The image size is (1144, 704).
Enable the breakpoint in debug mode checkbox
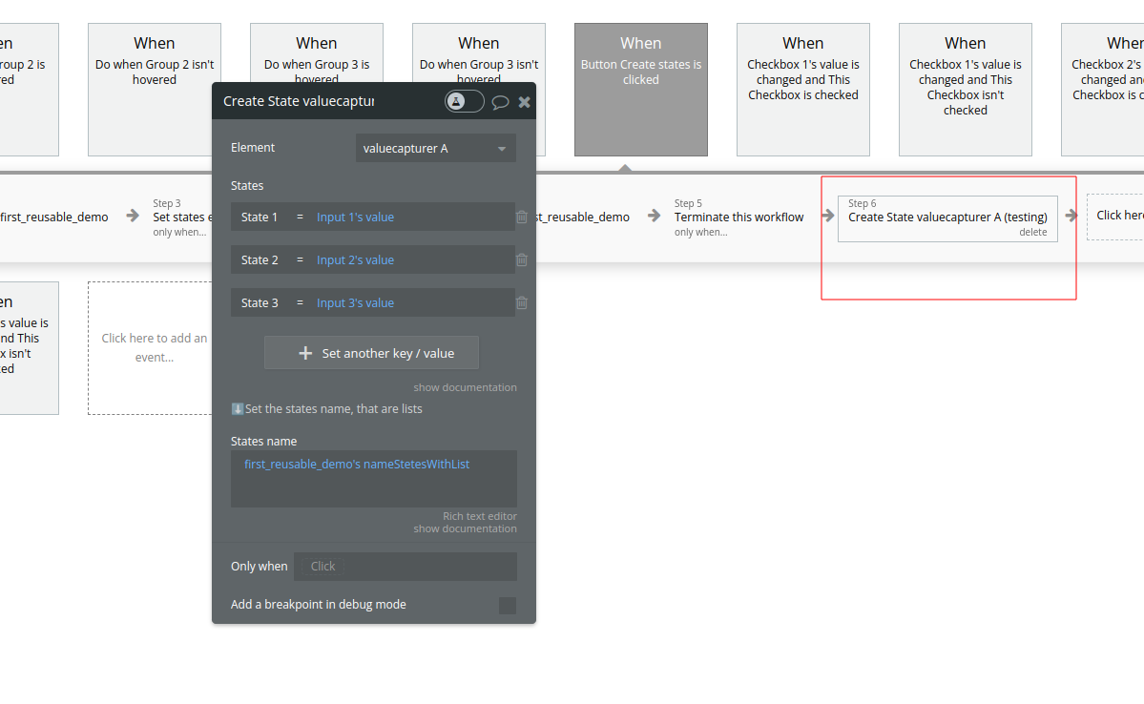click(507, 606)
